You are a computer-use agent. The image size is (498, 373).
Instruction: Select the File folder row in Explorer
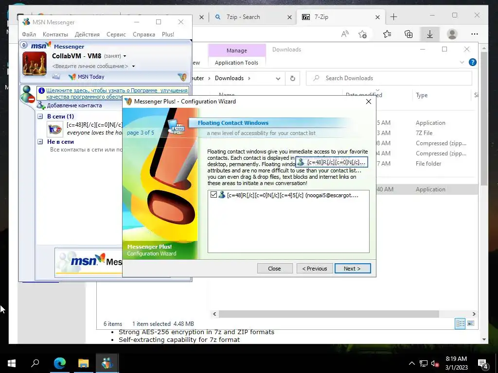pyautogui.click(x=428, y=164)
